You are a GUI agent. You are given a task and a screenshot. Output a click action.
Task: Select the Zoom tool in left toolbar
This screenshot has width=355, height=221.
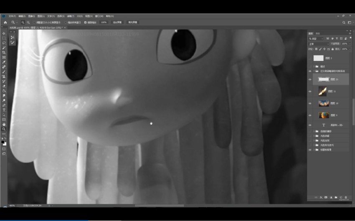point(4,129)
